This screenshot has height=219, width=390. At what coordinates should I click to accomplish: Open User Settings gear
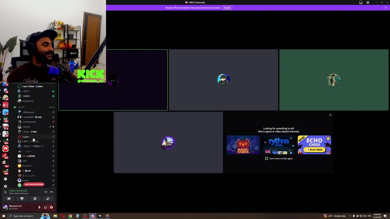[x=51, y=207]
